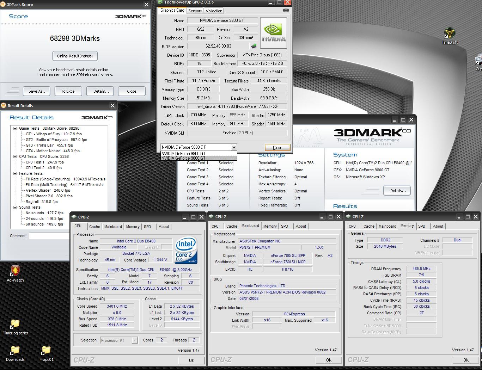The height and width of the screenshot is (370, 482).
Task: Click the GPU-Z BIOS Version field
Action: (218, 46)
